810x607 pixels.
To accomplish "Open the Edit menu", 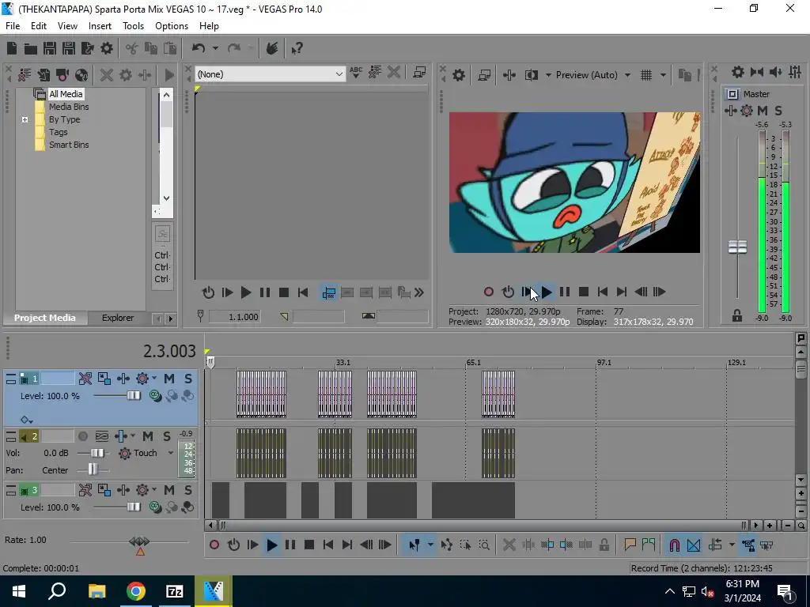I will point(38,26).
